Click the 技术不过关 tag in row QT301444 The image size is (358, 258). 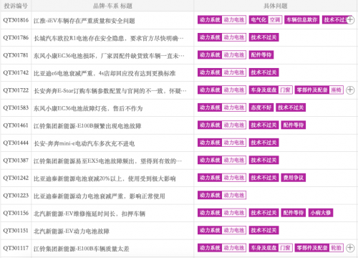[x=263, y=143]
